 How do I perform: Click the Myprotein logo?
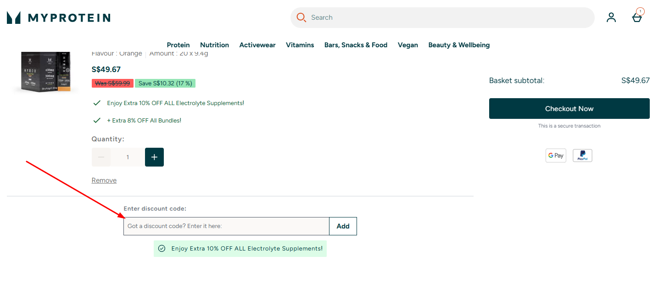point(59,18)
